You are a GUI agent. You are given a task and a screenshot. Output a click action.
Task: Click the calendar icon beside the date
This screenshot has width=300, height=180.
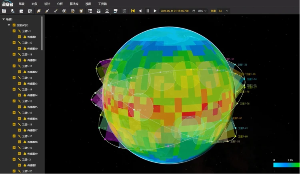point(194,11)
